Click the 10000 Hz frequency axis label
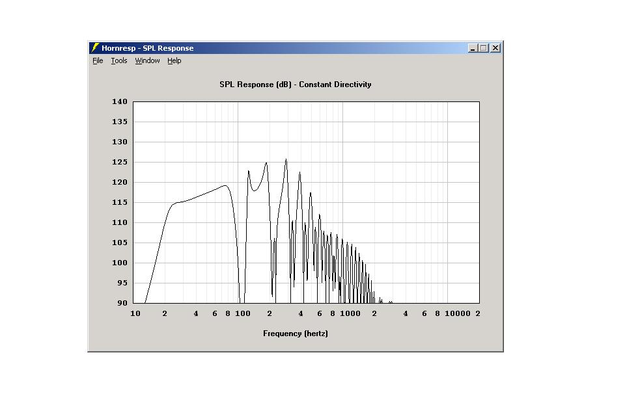625x407 pixels. tap(458, 313)
